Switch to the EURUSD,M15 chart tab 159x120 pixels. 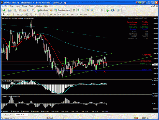8,114
